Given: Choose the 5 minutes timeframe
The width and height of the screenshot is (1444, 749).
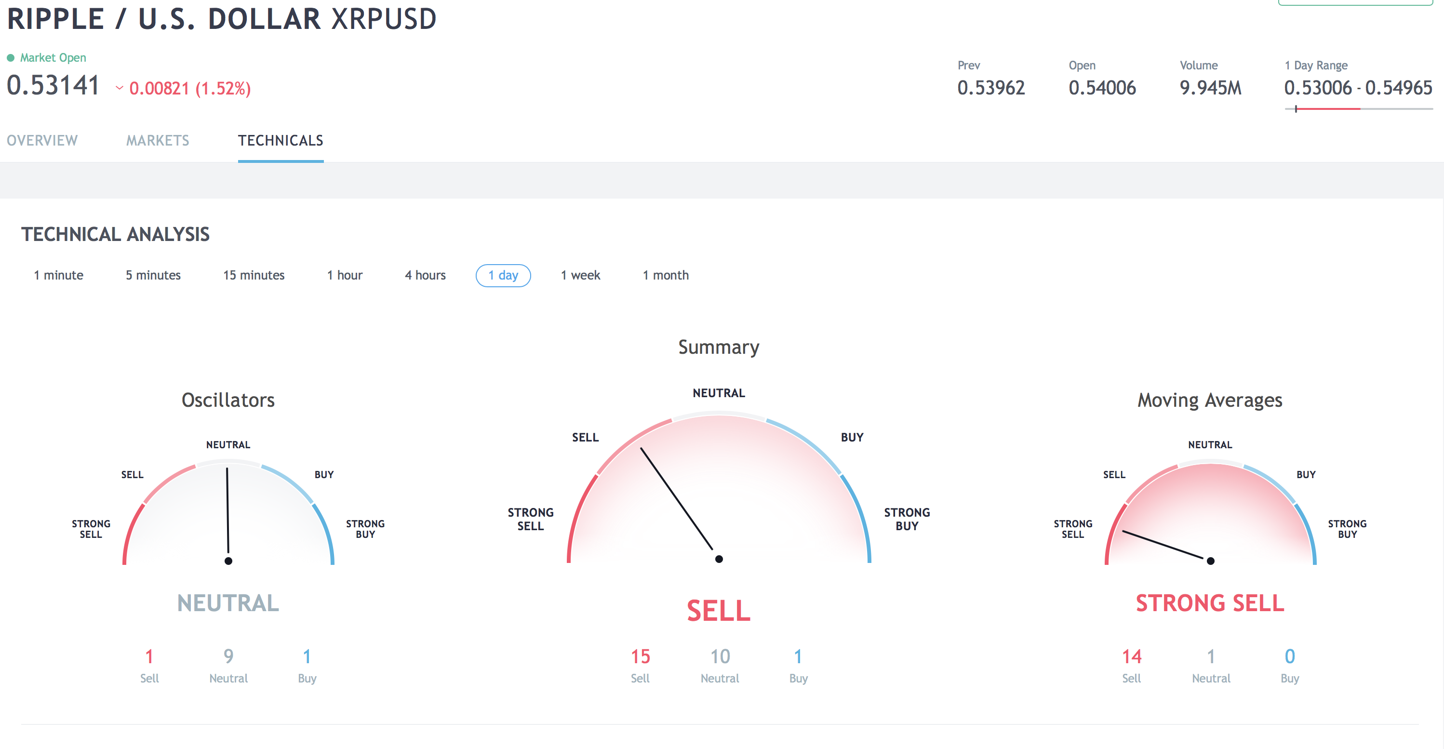Looking at the screenshot, I should point(153,275).
